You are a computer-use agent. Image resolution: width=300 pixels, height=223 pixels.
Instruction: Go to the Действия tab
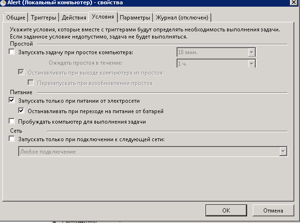73,18
